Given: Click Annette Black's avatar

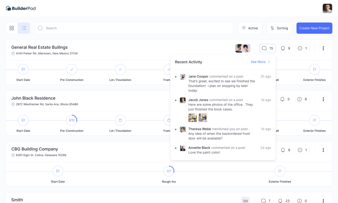Looking at the screenshot, I should [183, 148].
